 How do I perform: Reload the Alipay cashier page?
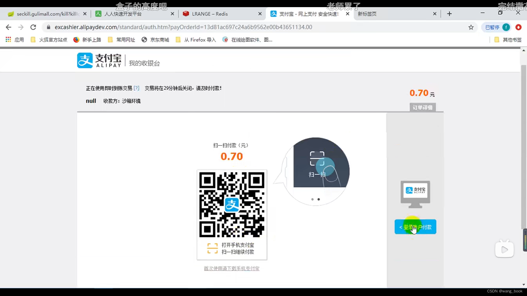click(x=33, y=27)
